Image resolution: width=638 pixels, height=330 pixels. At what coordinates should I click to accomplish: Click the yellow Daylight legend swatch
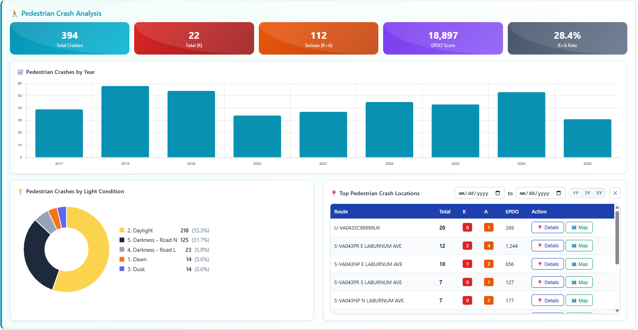(x=122, y=230)
